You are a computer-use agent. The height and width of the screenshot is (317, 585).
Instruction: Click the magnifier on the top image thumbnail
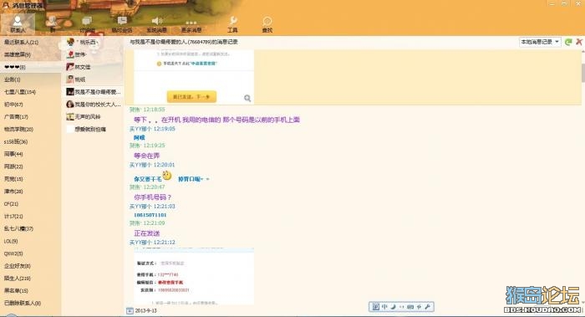pos(247,98)
